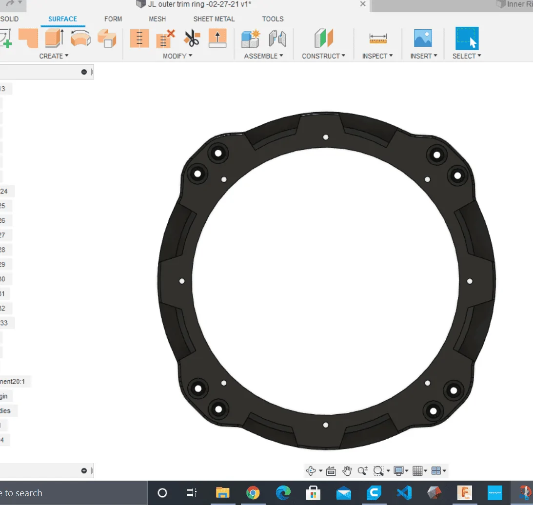Switch to the SOLID tab
The width and height of the screenshot is (533, 505).
coord(9,19)
